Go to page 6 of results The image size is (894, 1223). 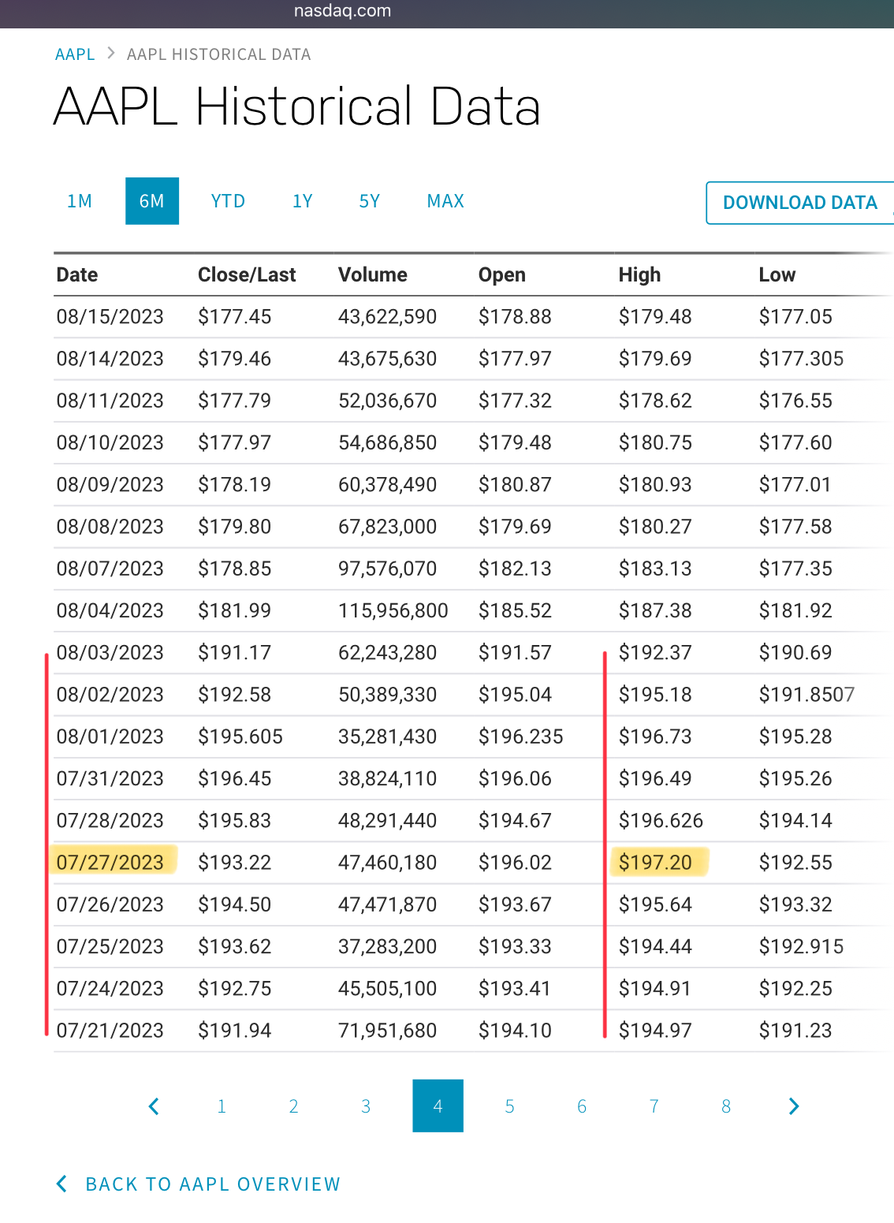coord(582,1106)
